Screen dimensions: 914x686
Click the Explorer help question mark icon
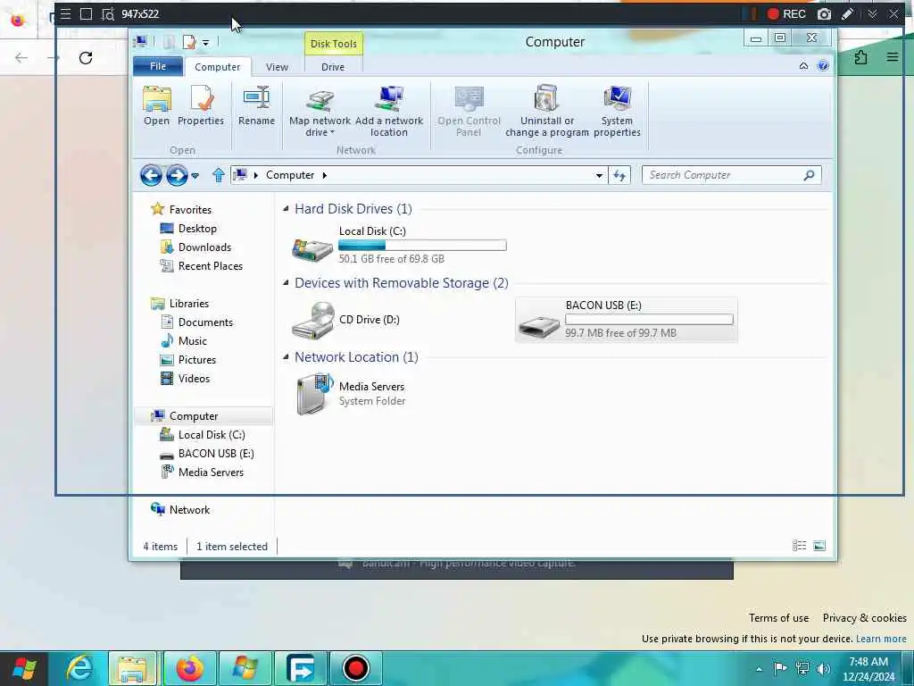(823, 65)
